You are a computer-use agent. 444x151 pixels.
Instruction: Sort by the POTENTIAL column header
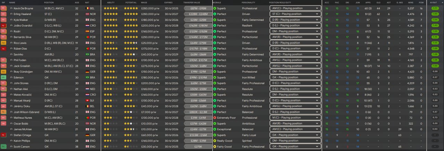[x=131, y=2]
